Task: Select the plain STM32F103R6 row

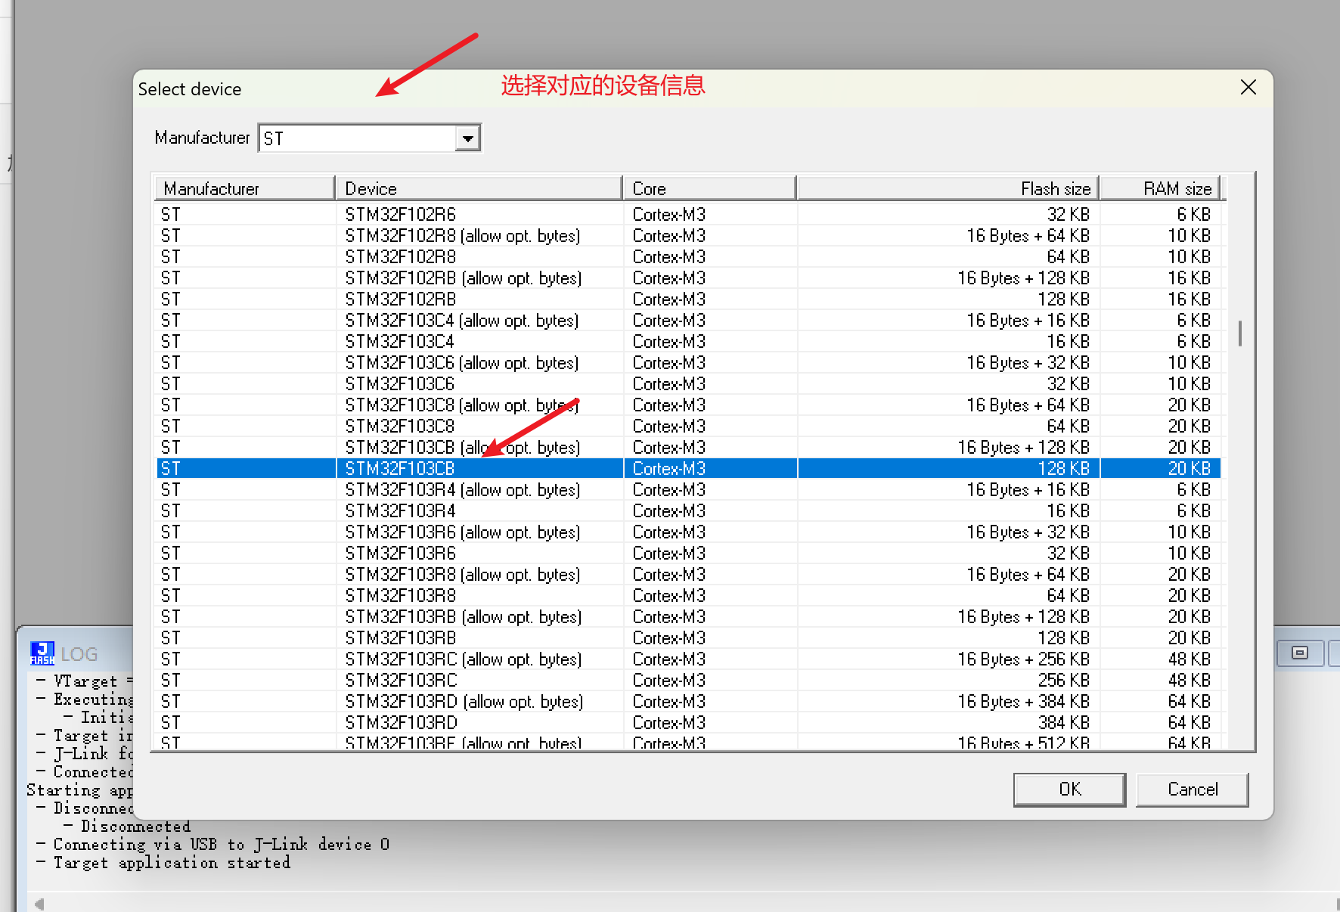Action: tap(688, 554)
